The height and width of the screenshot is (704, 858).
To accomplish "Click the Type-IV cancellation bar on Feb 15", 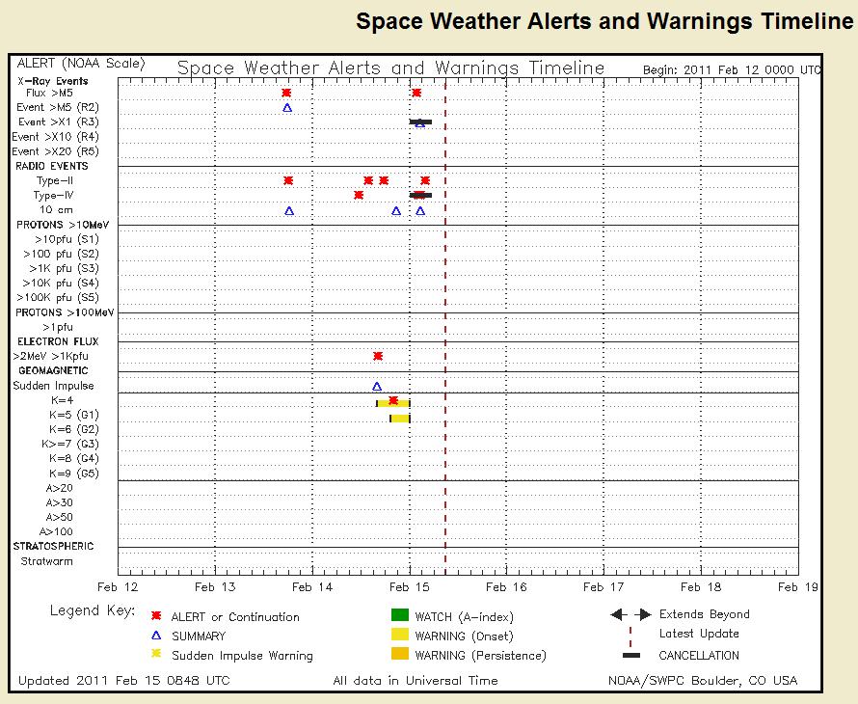I will (x=420, y=195).
